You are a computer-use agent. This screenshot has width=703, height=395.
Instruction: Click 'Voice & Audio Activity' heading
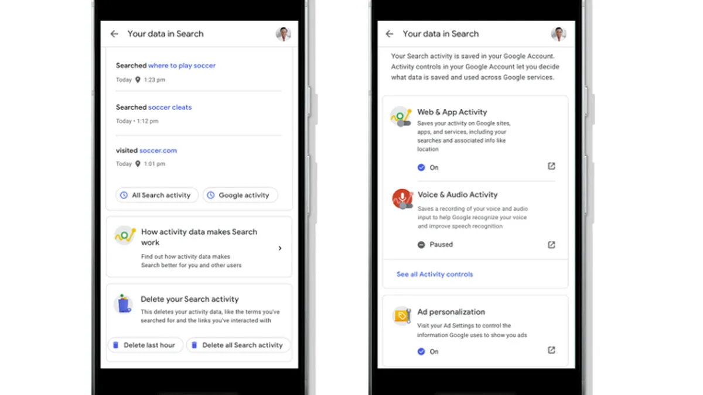[458, 195]
